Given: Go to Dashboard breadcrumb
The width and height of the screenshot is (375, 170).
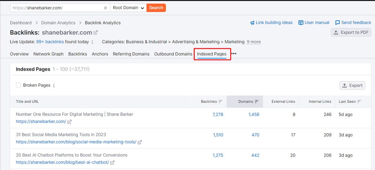Looking at the screenshot, I should (21, 23).
